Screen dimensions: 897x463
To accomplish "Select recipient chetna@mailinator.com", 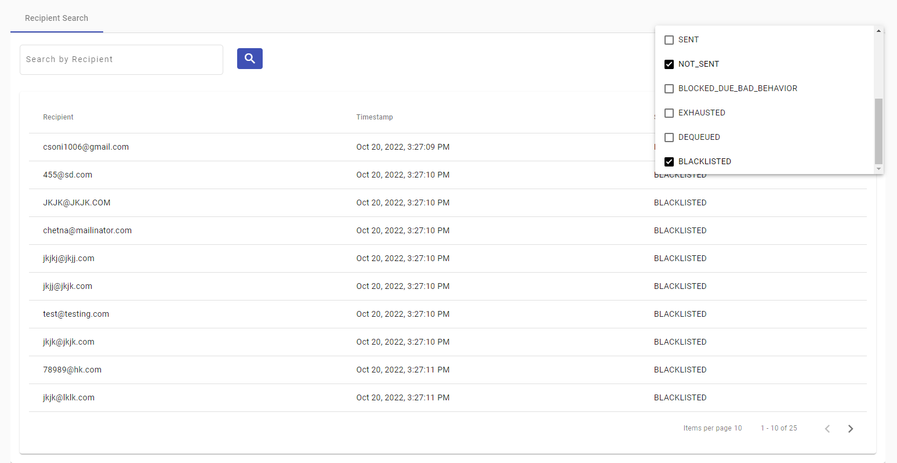I will 87,230.
